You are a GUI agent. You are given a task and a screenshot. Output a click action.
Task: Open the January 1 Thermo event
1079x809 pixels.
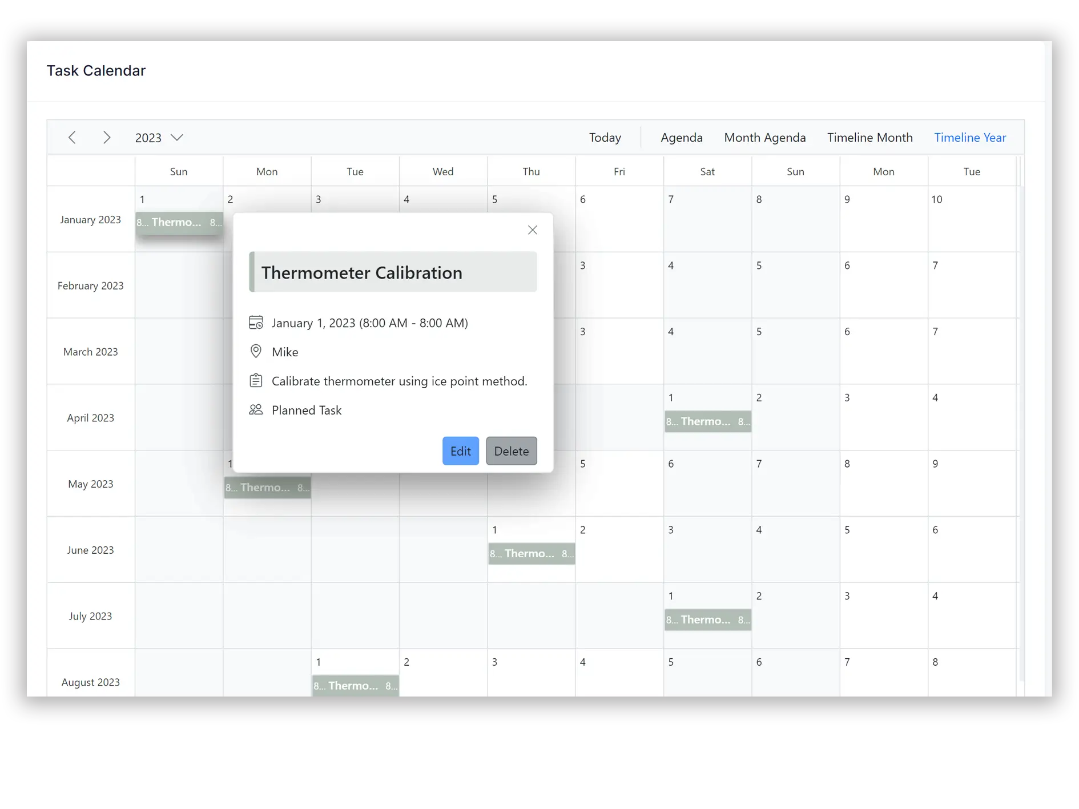coord(179,222)
